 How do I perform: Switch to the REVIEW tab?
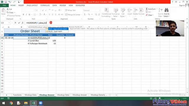click(x=63, y=5)
